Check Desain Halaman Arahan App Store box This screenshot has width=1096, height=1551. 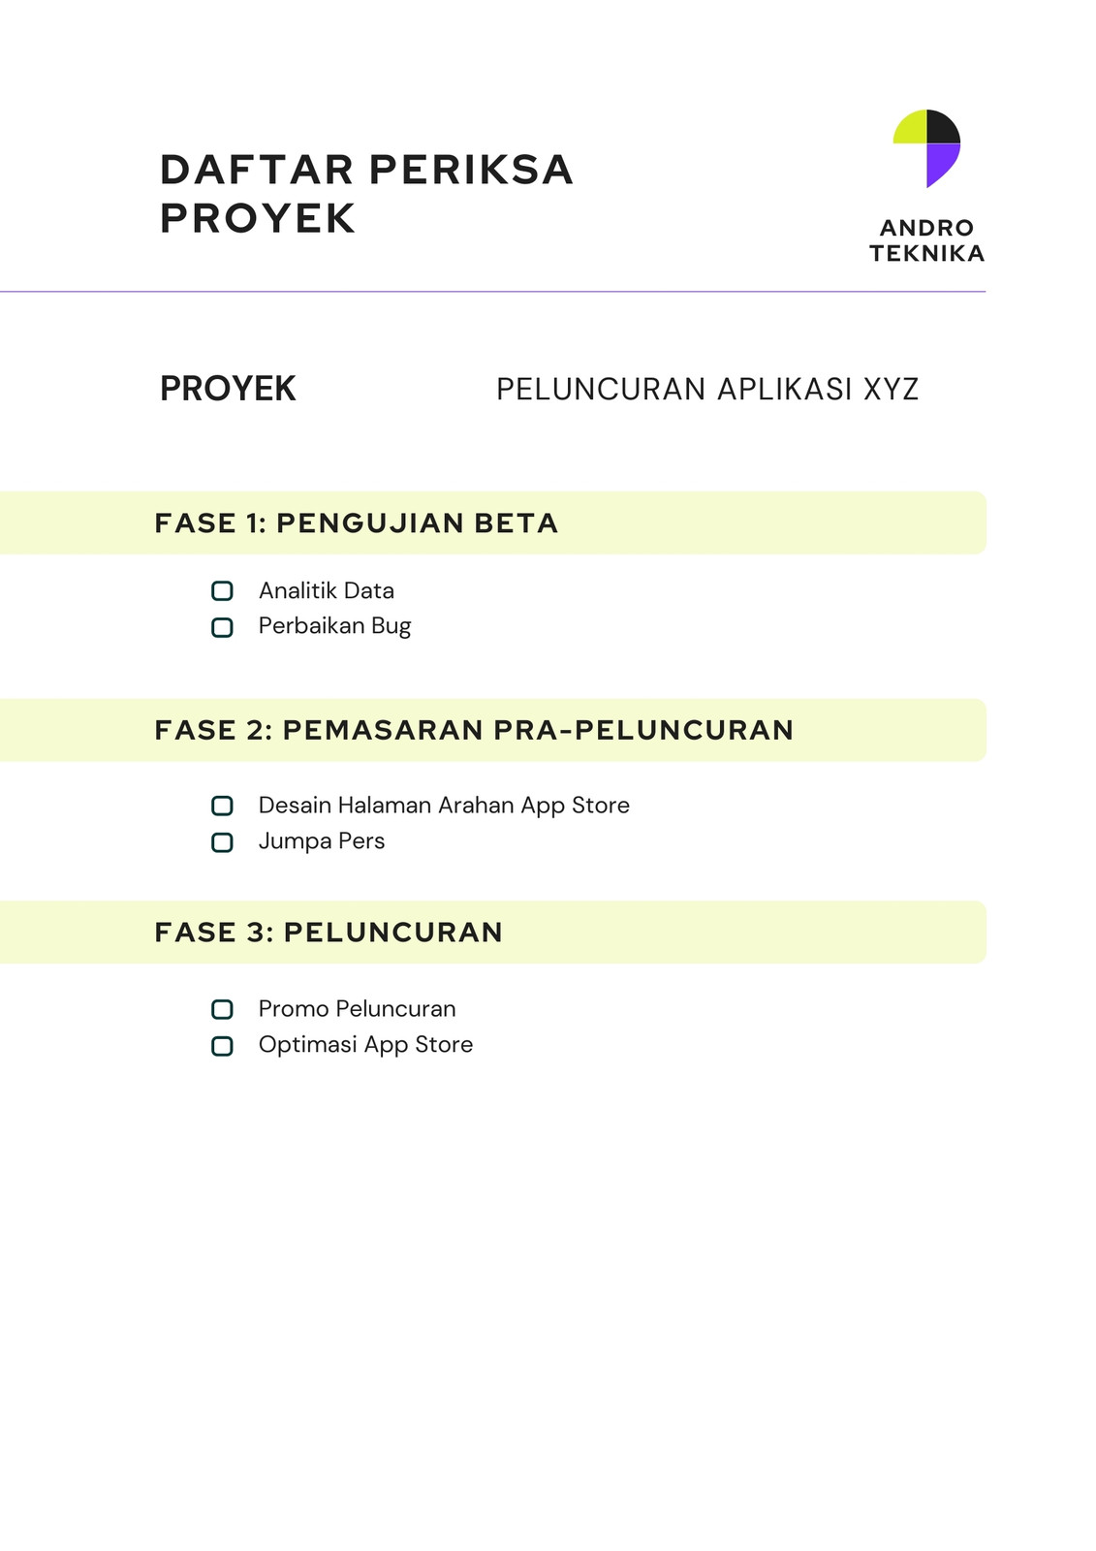(222, 806)
